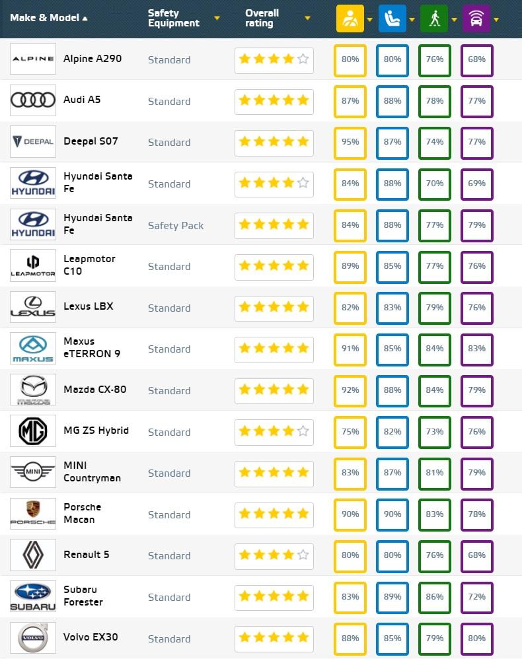This screenshot has height=659, width=522.
Task: Click Subaru Forester green 86% score box
Action: [435, 597]
